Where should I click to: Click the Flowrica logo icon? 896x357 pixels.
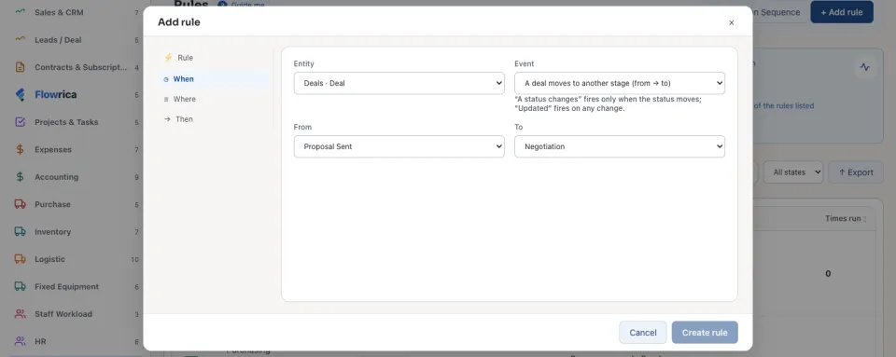point(20,95)
